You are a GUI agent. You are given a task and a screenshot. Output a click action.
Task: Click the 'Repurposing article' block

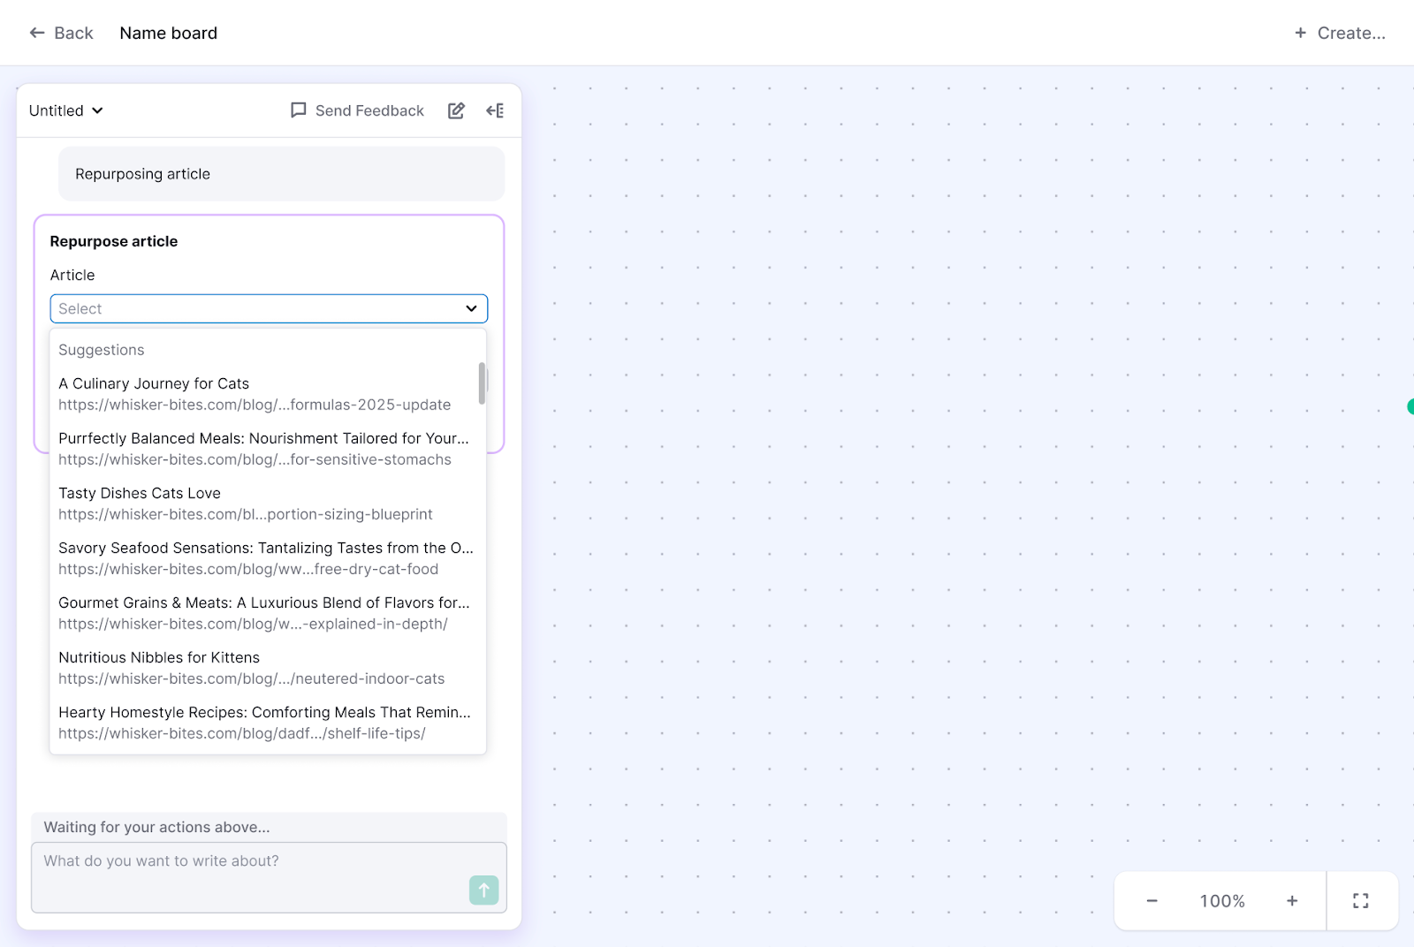pos(281,173)
